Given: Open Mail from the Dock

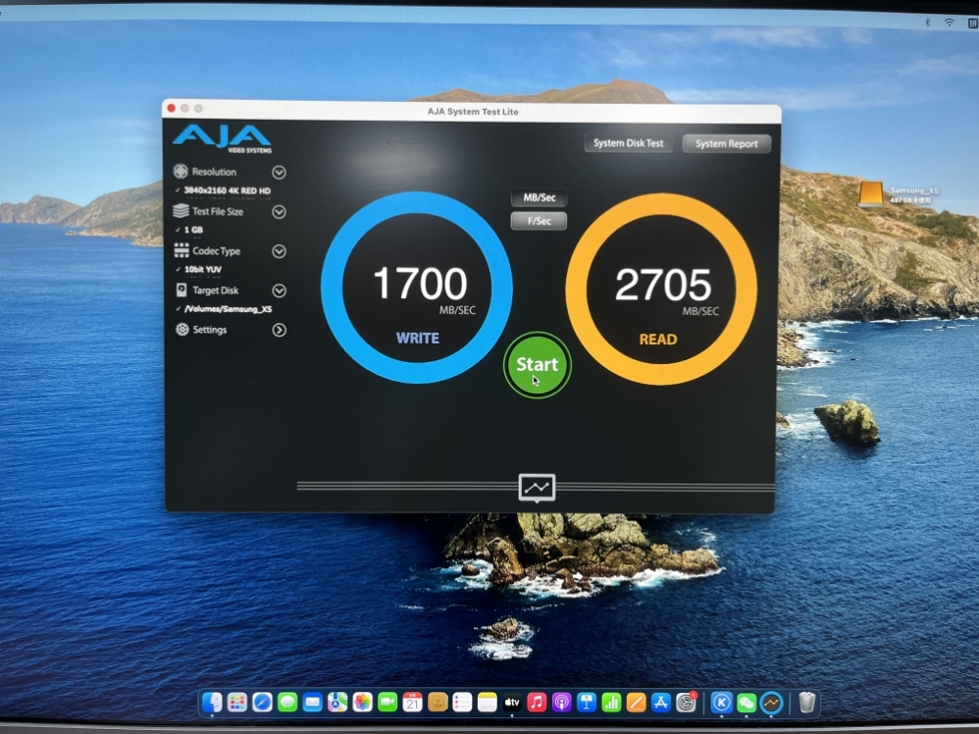Looking at the screenshot, I should coord(312,703).
